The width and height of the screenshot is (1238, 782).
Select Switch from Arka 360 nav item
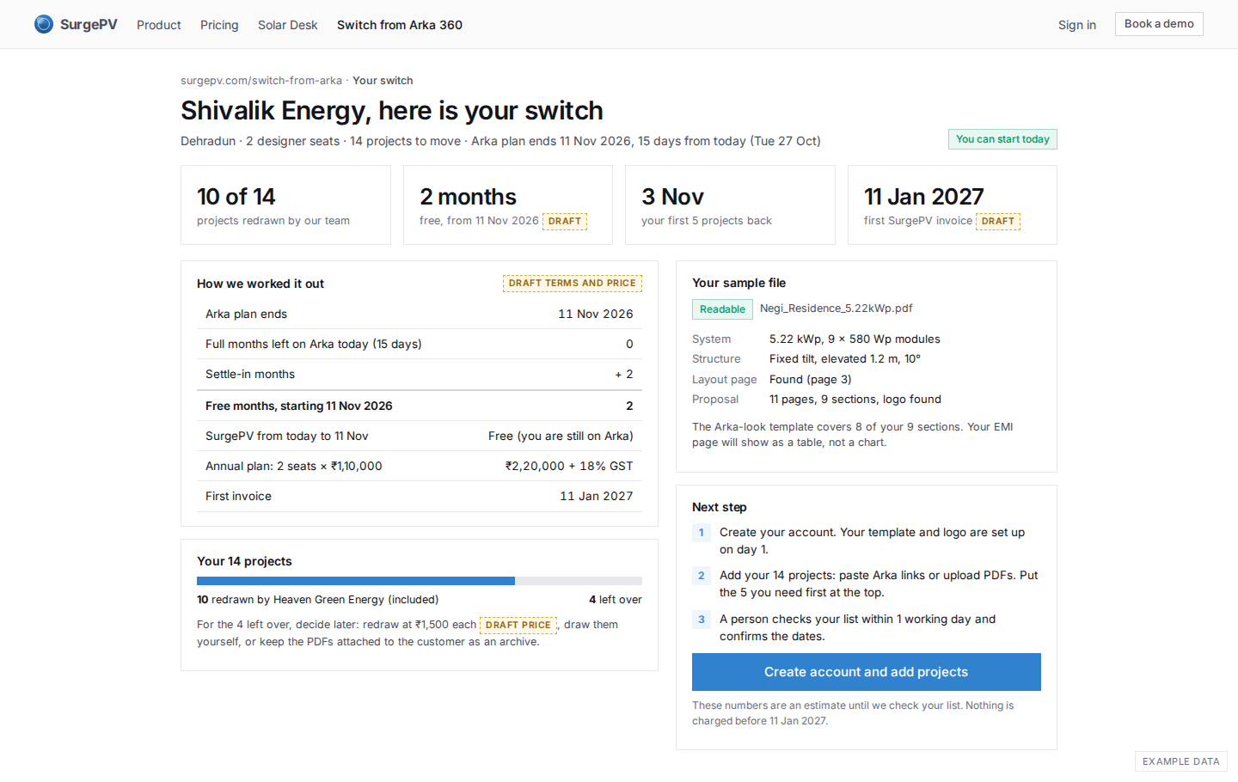tap(400, 25)
